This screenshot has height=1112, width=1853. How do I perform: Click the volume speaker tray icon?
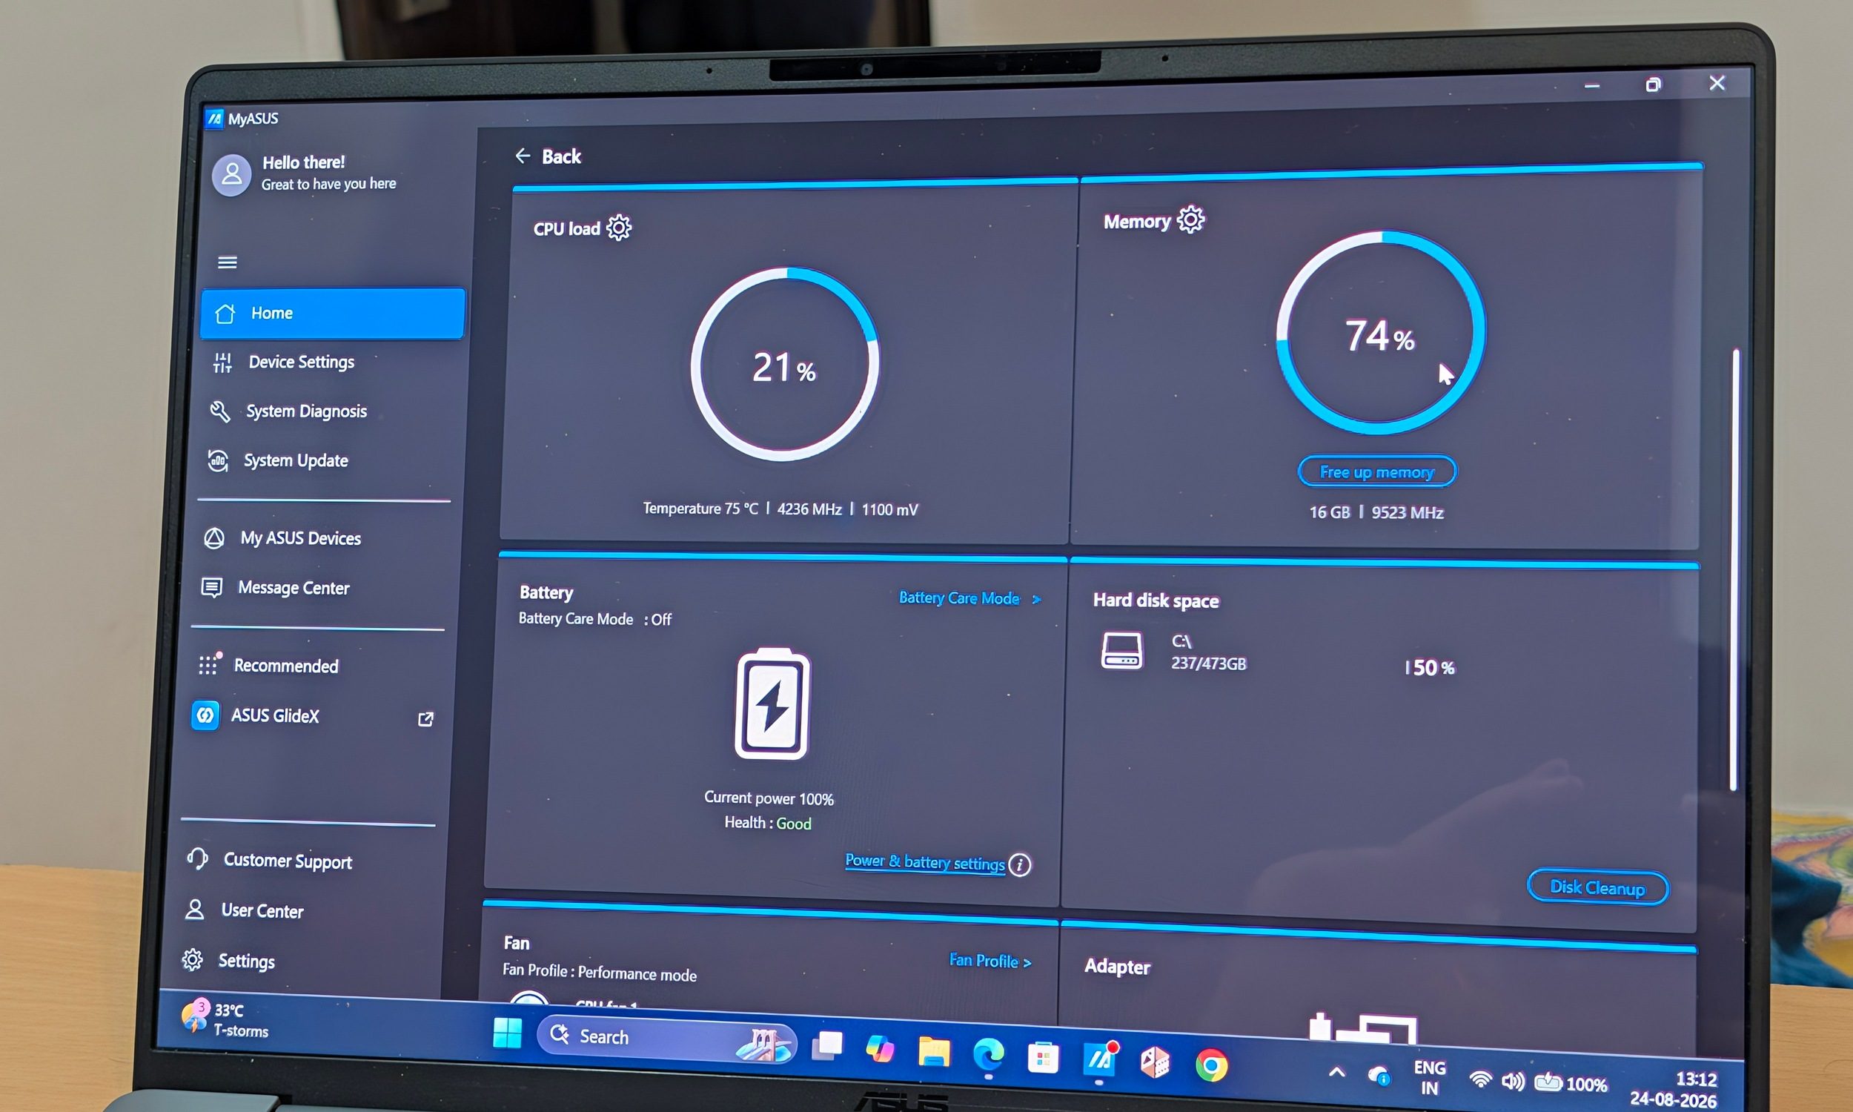click(x=1512, y=1081)
